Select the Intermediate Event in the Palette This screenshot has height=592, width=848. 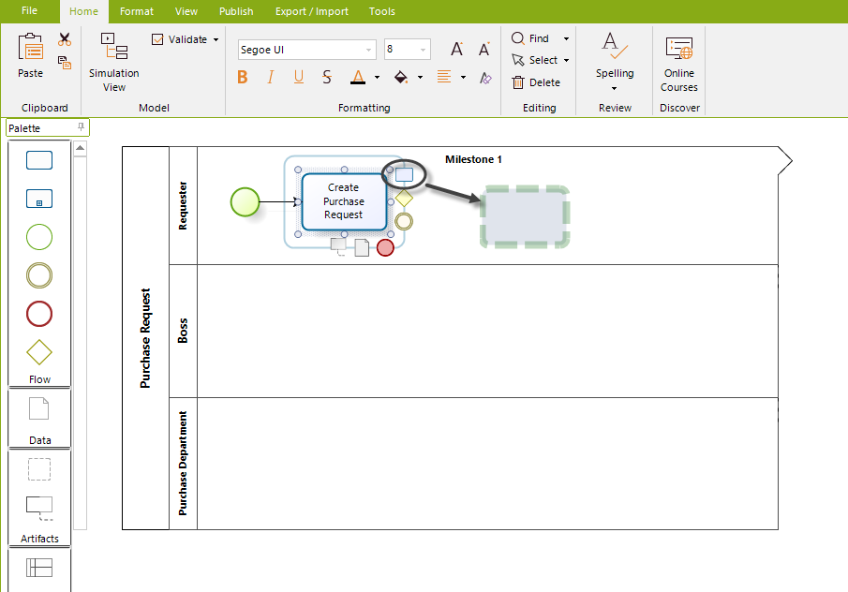coord(39,275)
